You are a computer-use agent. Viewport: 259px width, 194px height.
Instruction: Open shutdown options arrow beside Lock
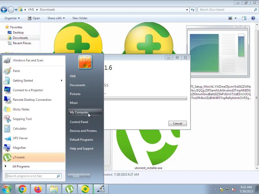87,176
